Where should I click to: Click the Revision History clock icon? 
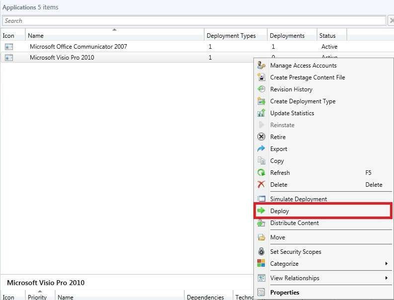tap(261, 89)
